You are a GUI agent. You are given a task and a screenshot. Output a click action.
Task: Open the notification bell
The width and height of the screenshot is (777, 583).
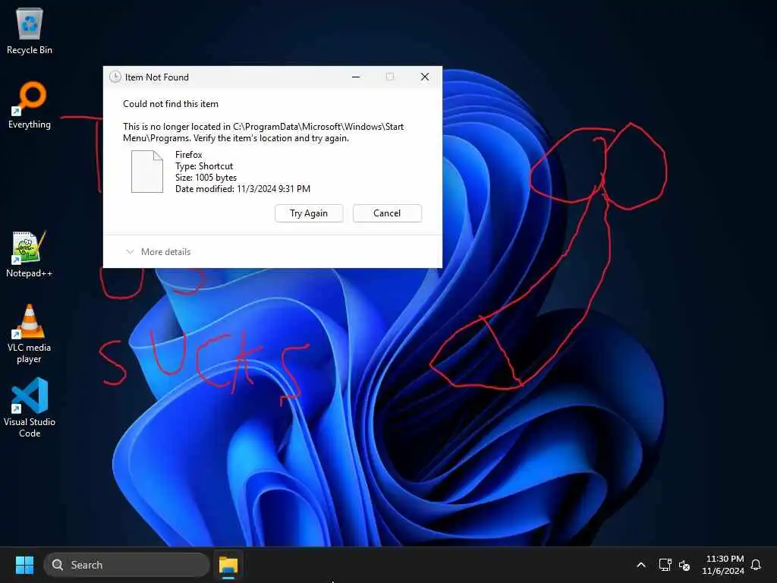pos(756,565)
